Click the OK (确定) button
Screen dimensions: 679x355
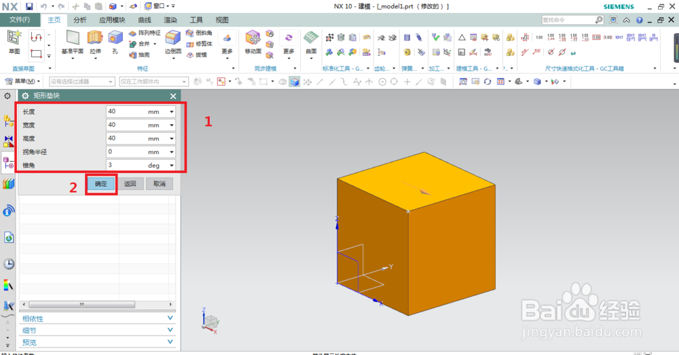pos(101,183)
